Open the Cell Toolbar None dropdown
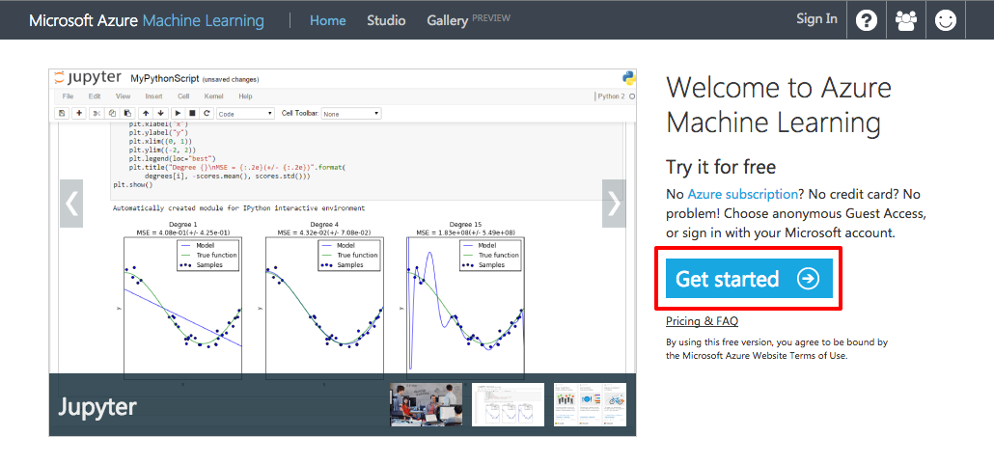 [x=351, y=113]
